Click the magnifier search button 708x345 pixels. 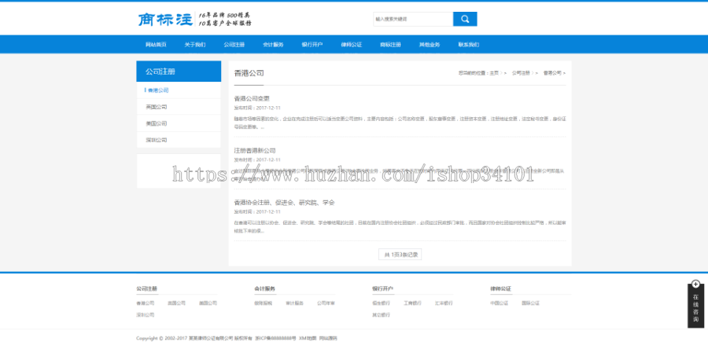(x=465, y=19)
